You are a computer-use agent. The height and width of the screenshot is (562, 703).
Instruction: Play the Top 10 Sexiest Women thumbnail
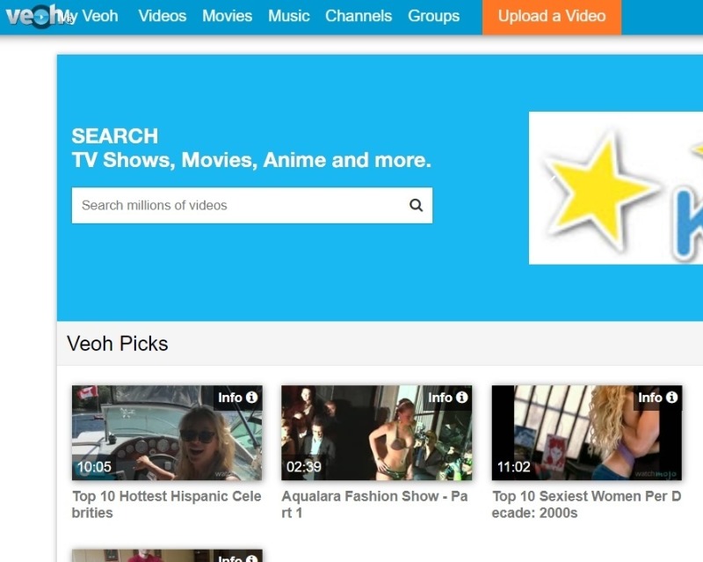pos(587,433)
